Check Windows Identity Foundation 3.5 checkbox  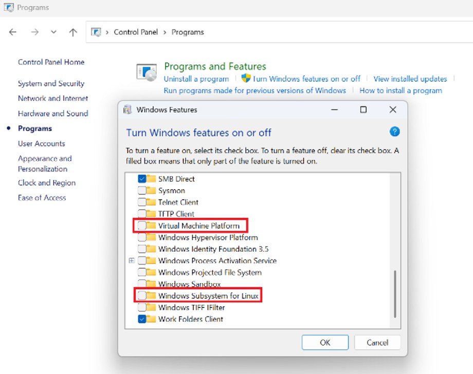point(142,249)
